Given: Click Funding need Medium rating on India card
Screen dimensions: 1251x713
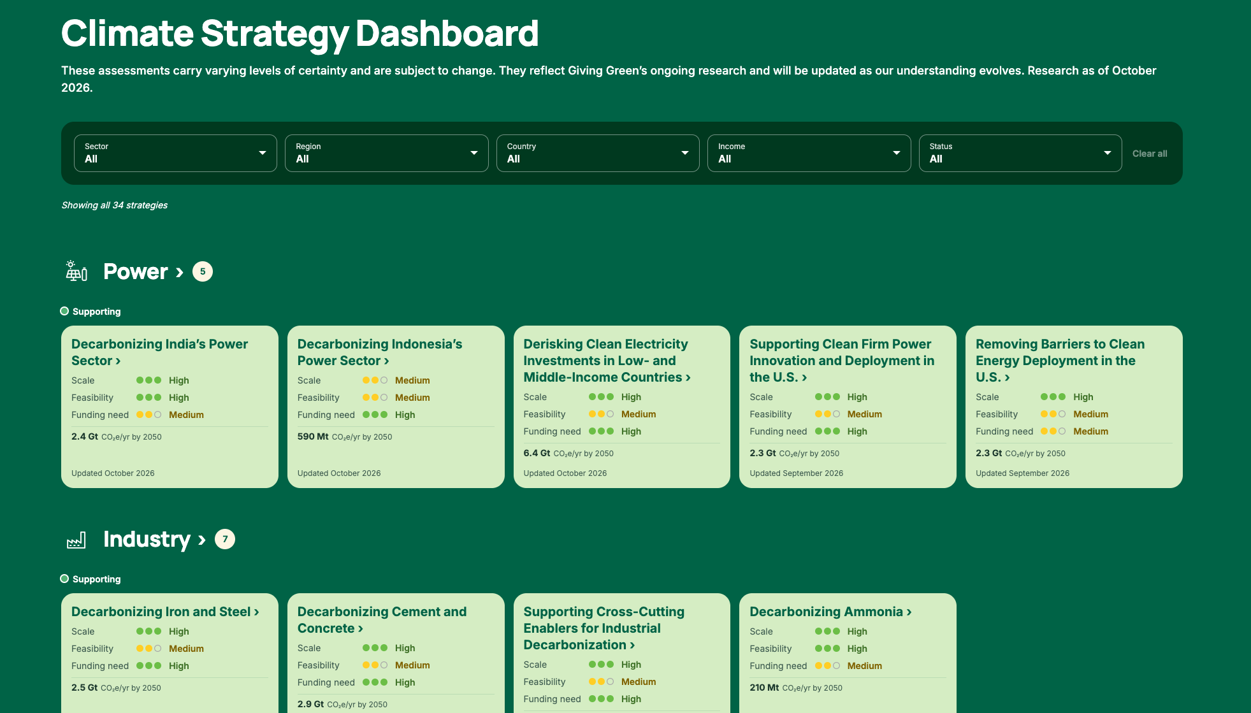Looking at the screenshot, I should 186,415.
